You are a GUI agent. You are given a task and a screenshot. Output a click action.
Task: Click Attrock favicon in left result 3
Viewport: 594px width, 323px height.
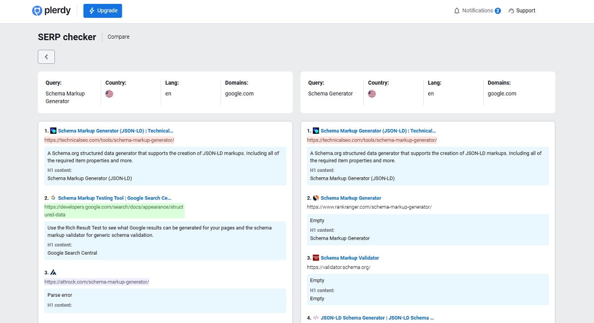pyautogui.click(x=53, y=272)
